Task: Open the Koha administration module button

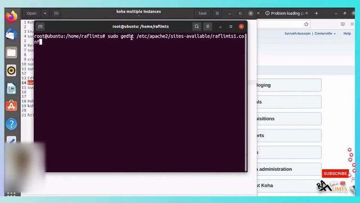Action: [289, 169]
